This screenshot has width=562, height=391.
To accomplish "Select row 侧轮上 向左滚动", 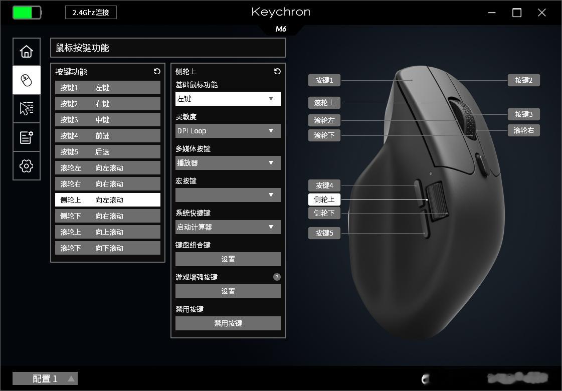I will pos(107,200).
